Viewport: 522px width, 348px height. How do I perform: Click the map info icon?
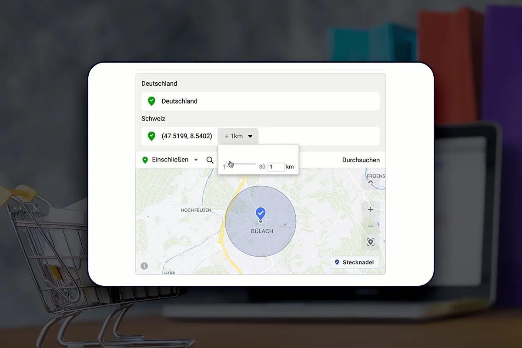point(144,266)
